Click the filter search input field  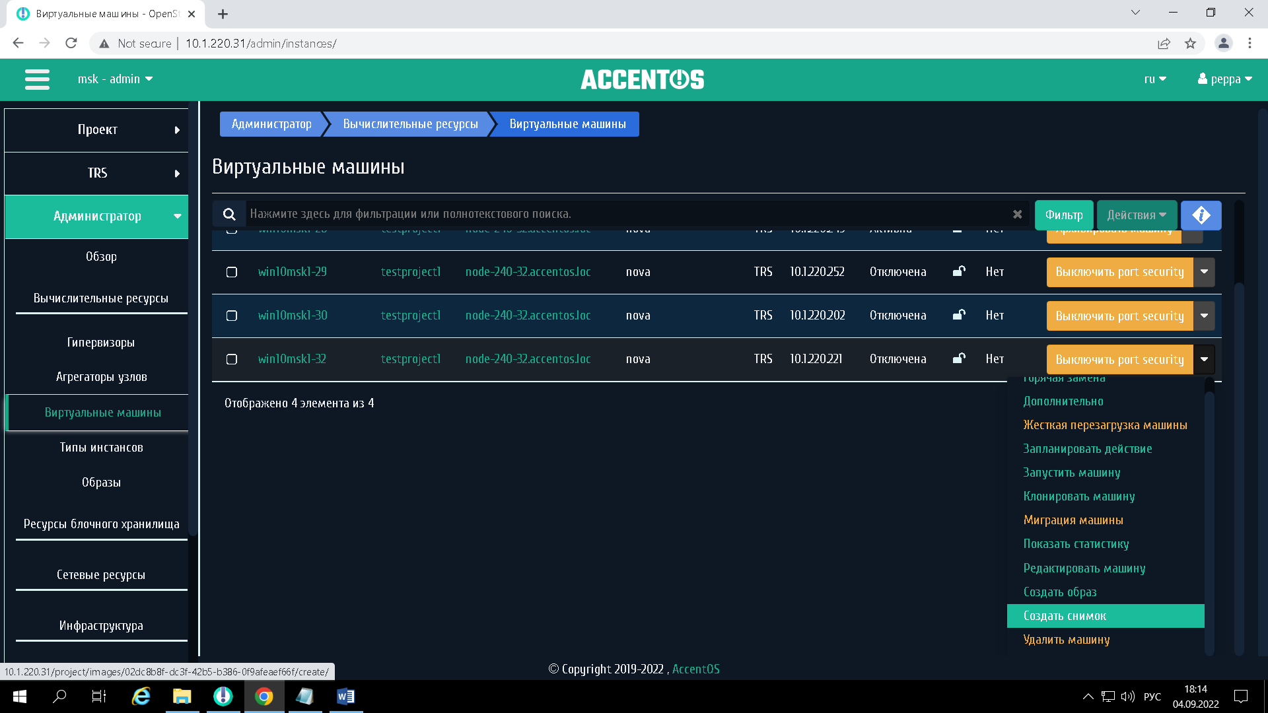click(627, 214)
